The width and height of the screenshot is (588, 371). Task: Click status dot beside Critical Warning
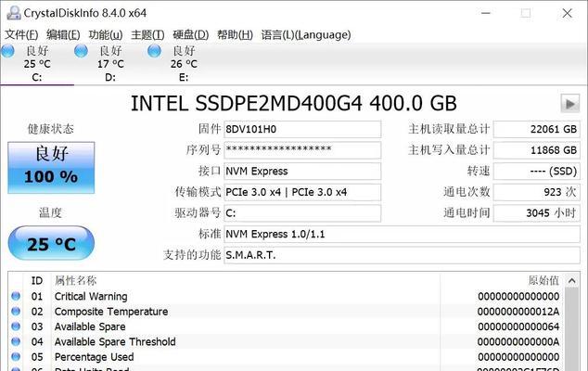pyautogui.click(x=16, y=296)
